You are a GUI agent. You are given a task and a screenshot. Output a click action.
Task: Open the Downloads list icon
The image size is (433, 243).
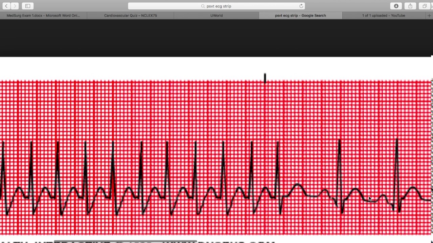coord(396,6)
